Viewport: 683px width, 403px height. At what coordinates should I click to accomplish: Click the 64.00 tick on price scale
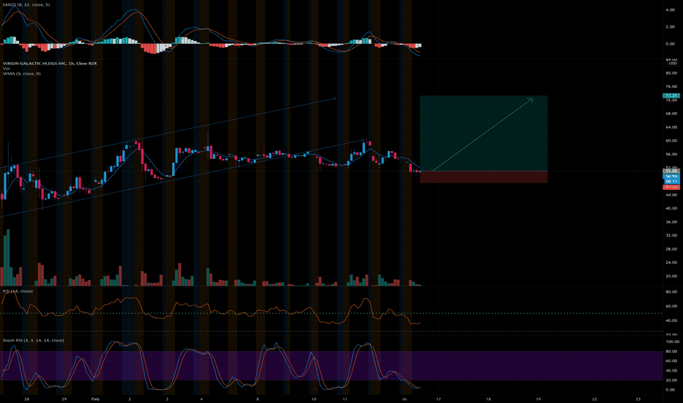(671, 127)
